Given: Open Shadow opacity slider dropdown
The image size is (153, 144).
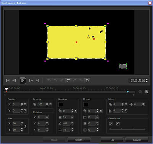Looking at the screenshot, I should coord(76,111).
